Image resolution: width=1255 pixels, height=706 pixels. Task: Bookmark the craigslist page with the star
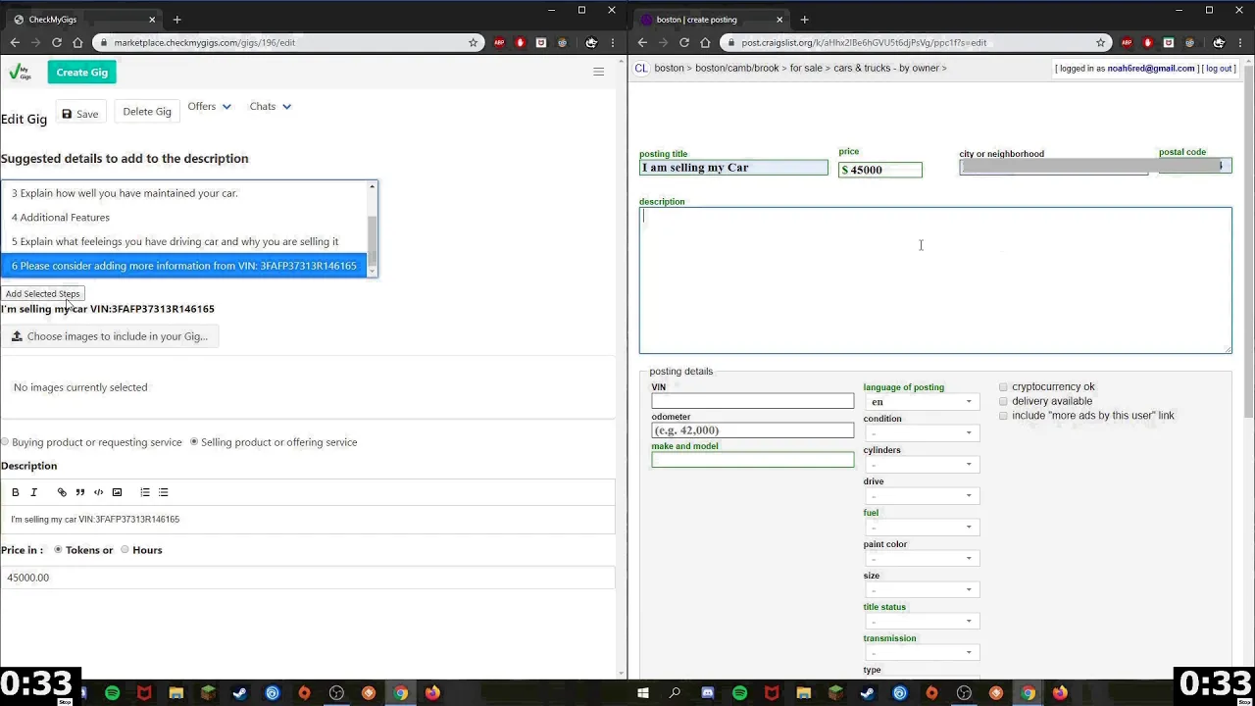coord(1100,42)
